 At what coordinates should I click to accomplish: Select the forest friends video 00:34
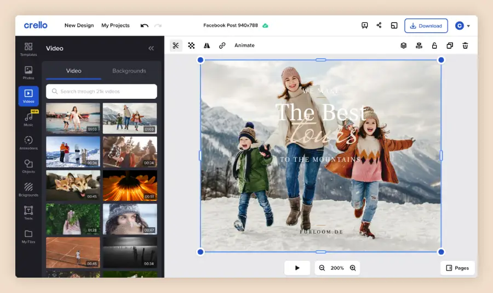click(130, 151)
